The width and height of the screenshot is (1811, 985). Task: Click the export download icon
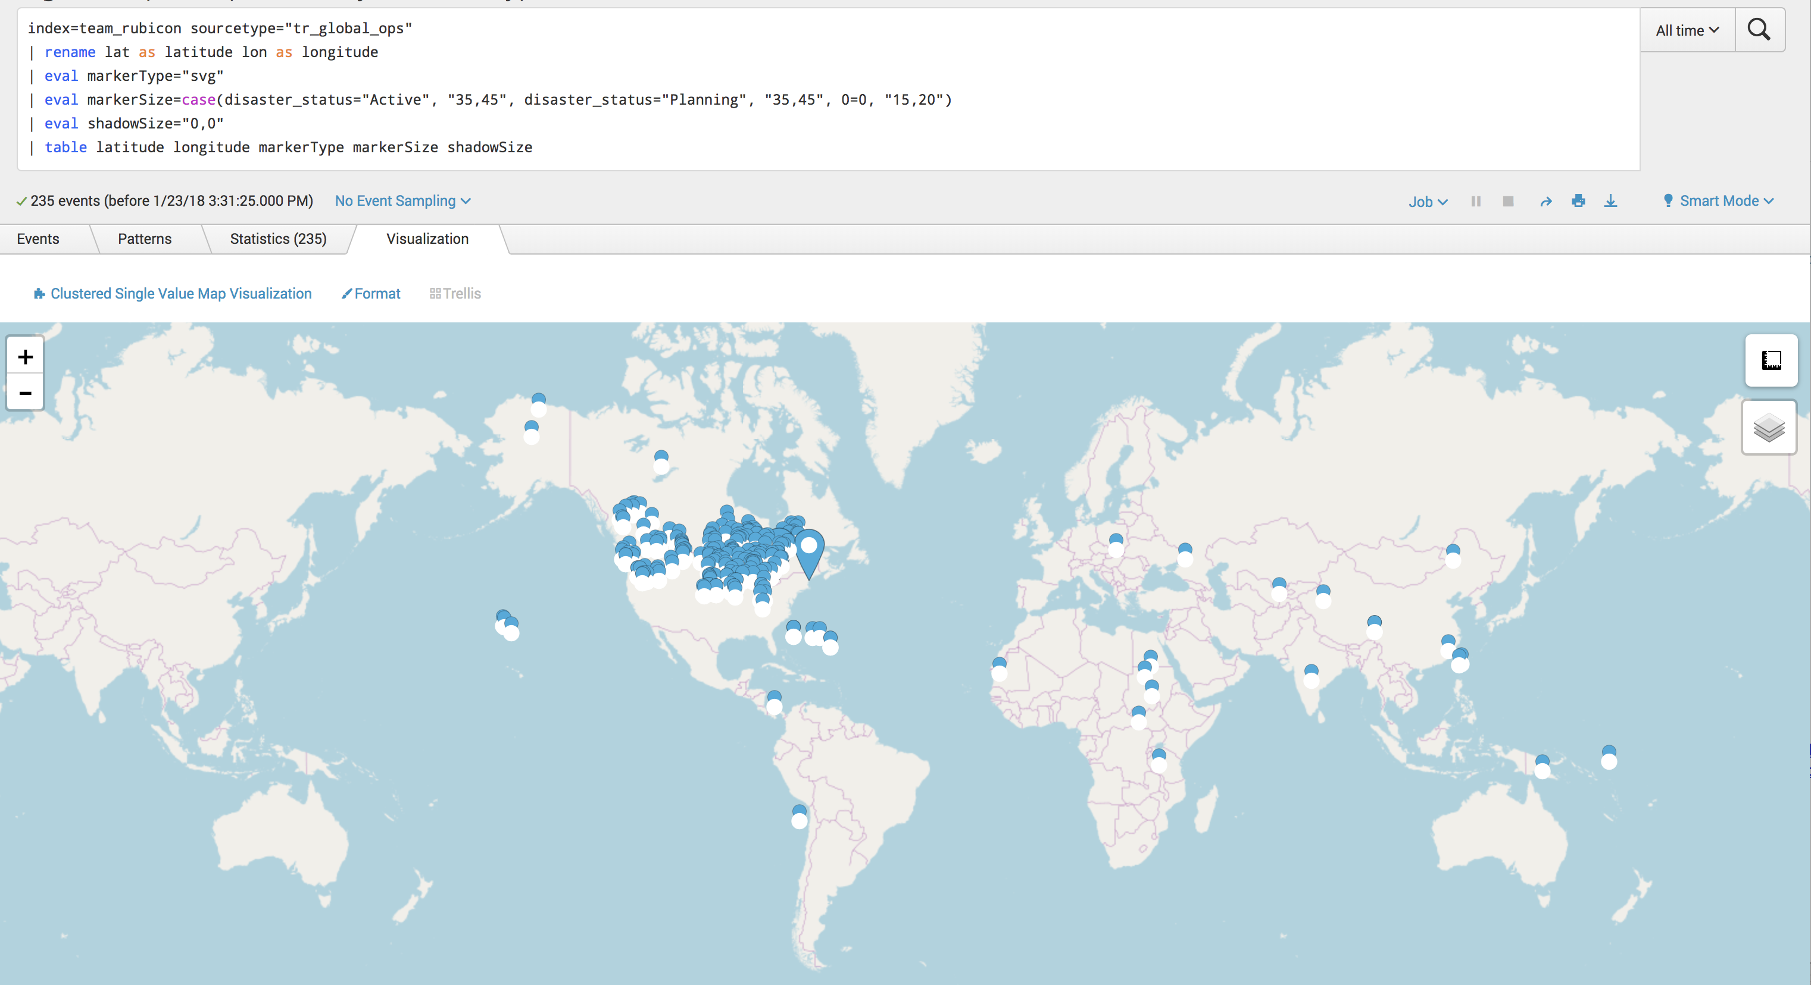pyautogui.click(x=1610, y=202)
